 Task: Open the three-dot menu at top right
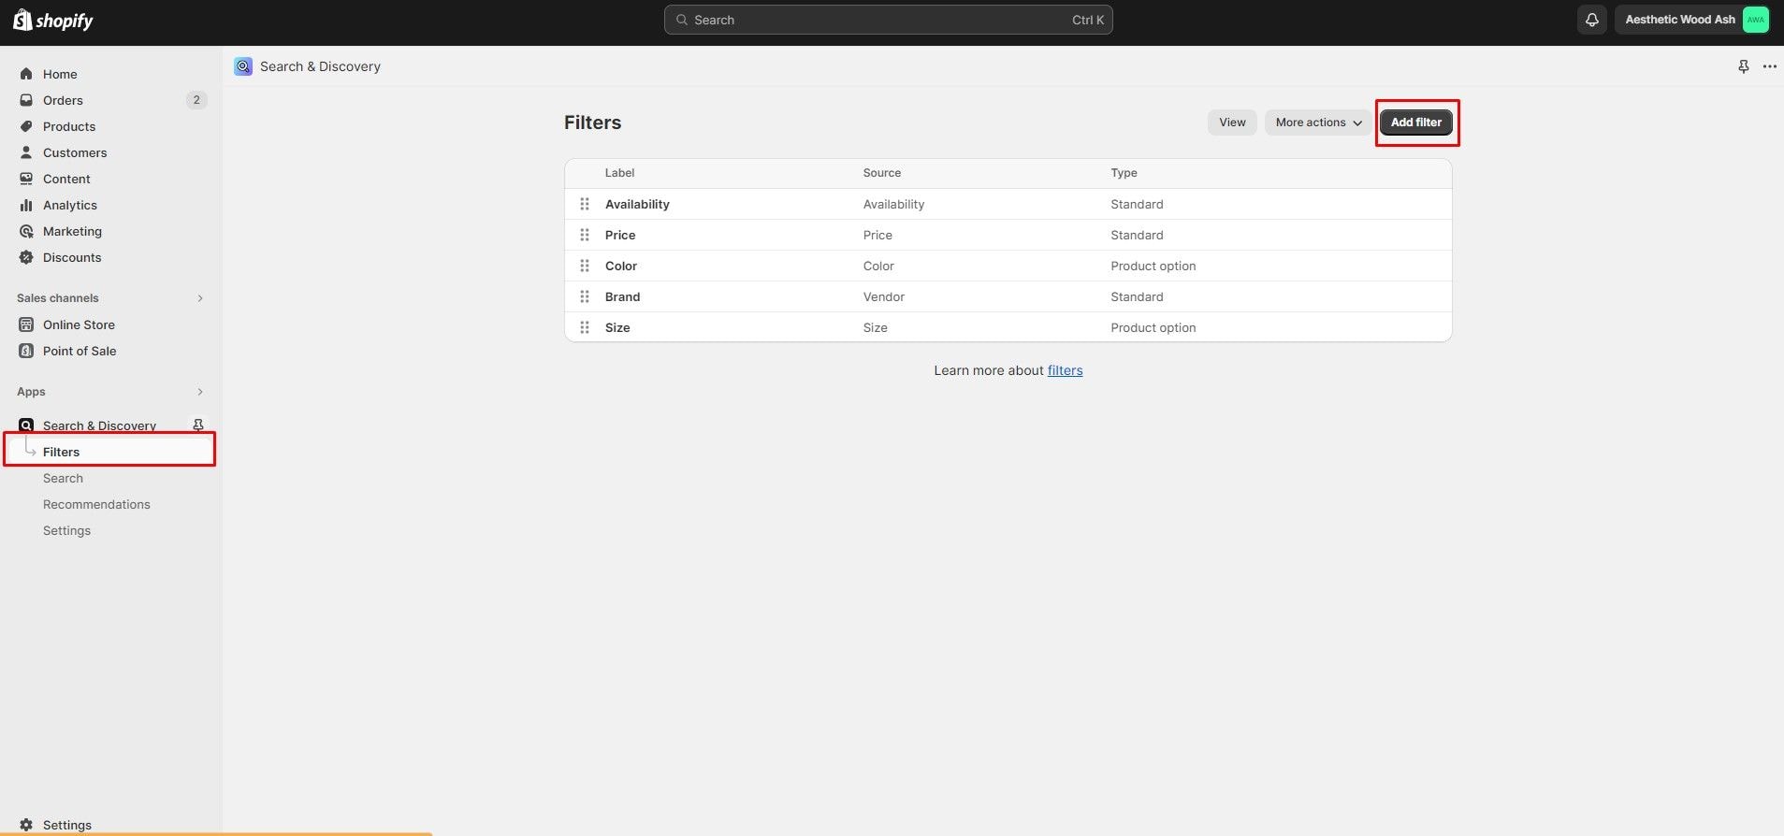click(1769, 66)
